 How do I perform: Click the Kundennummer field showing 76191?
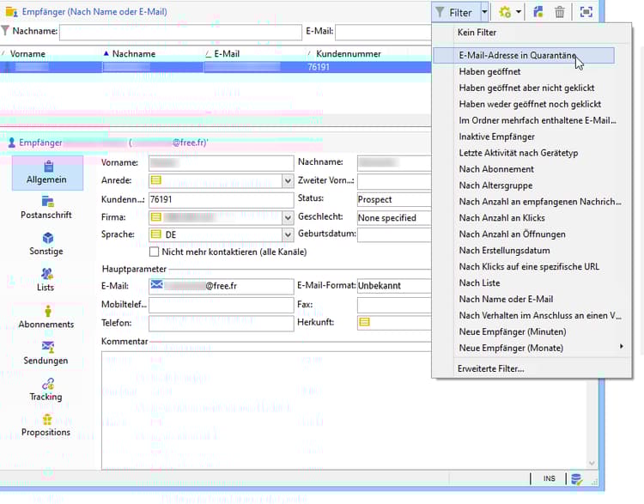point(221,200)
